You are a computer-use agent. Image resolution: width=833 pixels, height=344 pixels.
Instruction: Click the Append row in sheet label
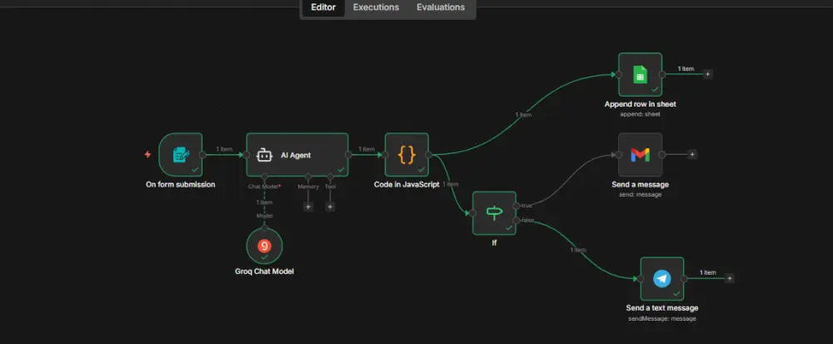[640, 104]
